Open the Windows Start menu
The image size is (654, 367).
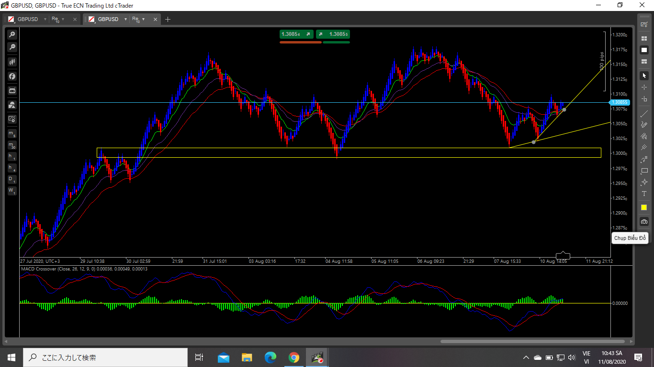coord(11,357)
